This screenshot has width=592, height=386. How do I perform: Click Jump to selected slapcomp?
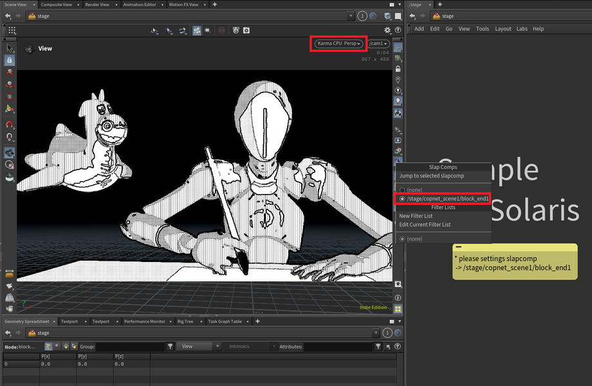click(431, 176)
